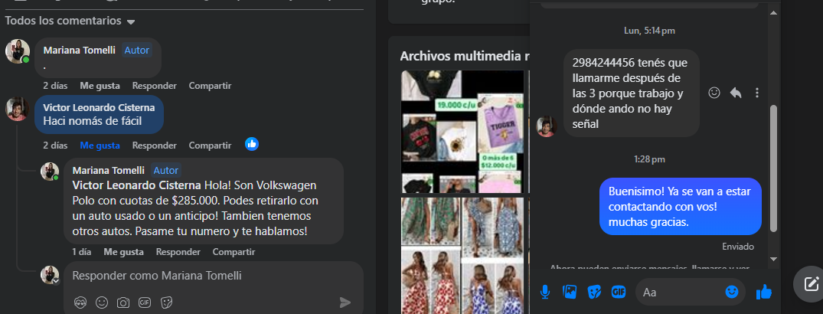Toggle Me gusta on Mariana Tomelli's first comment
This screenshot has width=823, height=314.
point(100,85)
